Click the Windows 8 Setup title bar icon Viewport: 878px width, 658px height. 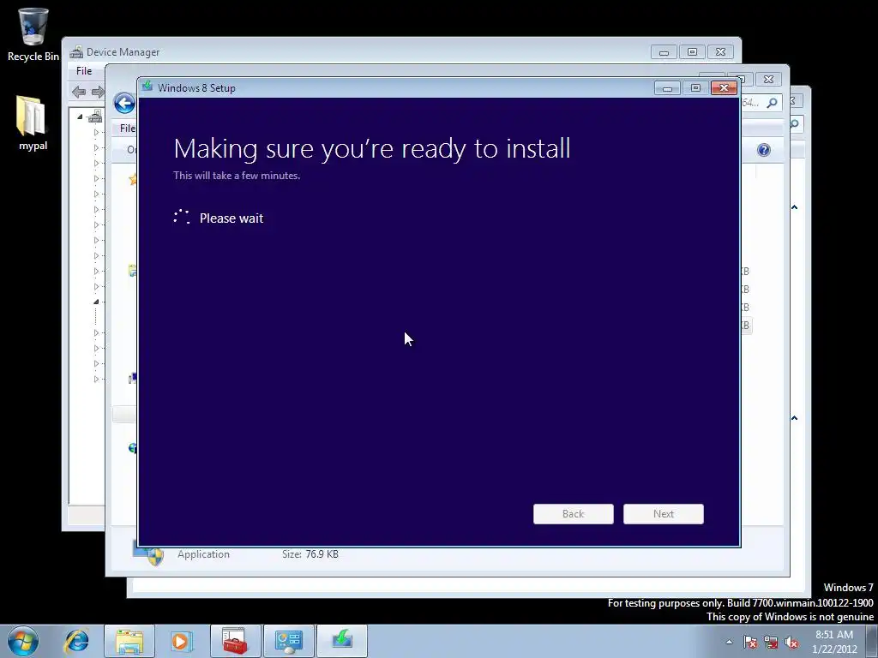147,87
